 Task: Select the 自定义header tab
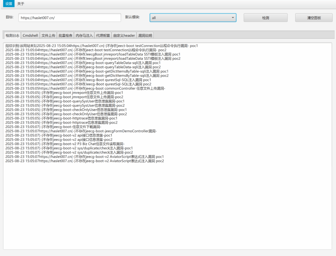(x=124, y=35)
